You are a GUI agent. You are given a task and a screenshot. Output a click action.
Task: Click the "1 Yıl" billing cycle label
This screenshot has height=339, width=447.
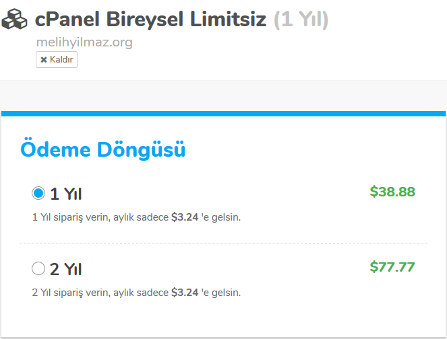coord(66,194)
